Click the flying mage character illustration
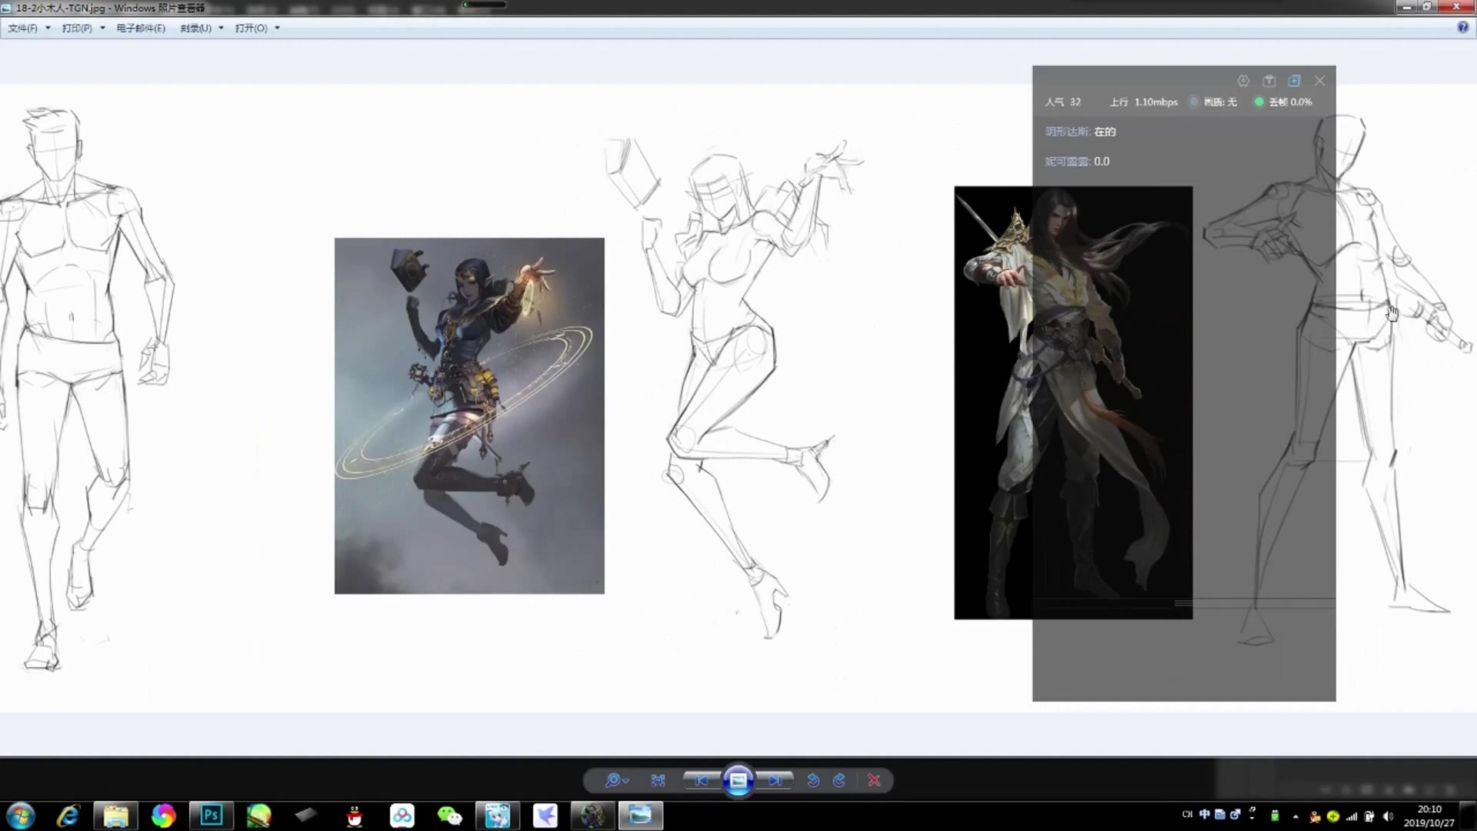 (x=469, y=415)
